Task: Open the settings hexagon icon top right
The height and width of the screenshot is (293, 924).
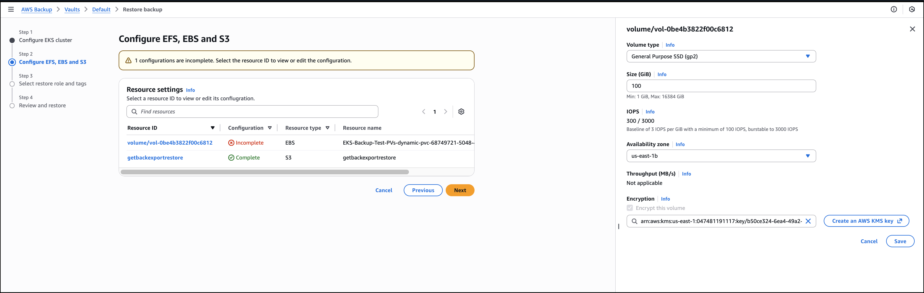Action: coord(912,9)
